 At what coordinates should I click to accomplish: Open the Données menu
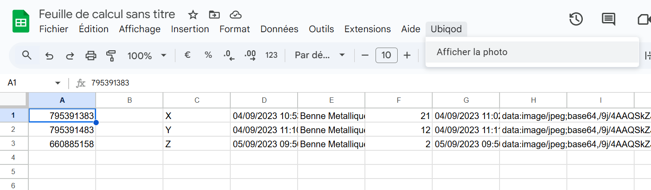(x=279, y=29)
